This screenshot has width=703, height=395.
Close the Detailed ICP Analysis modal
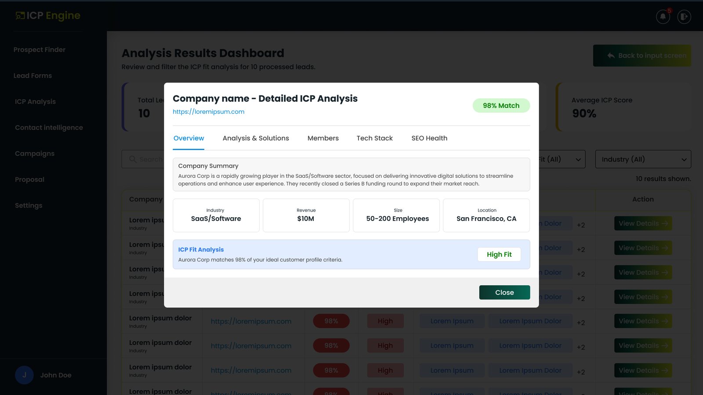504,292
